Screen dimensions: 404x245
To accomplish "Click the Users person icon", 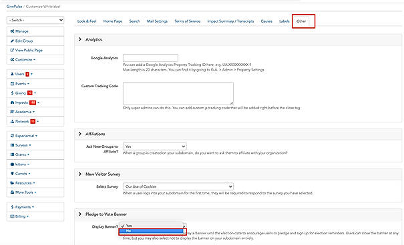I will pyautogui.click(x=12, y=74).
